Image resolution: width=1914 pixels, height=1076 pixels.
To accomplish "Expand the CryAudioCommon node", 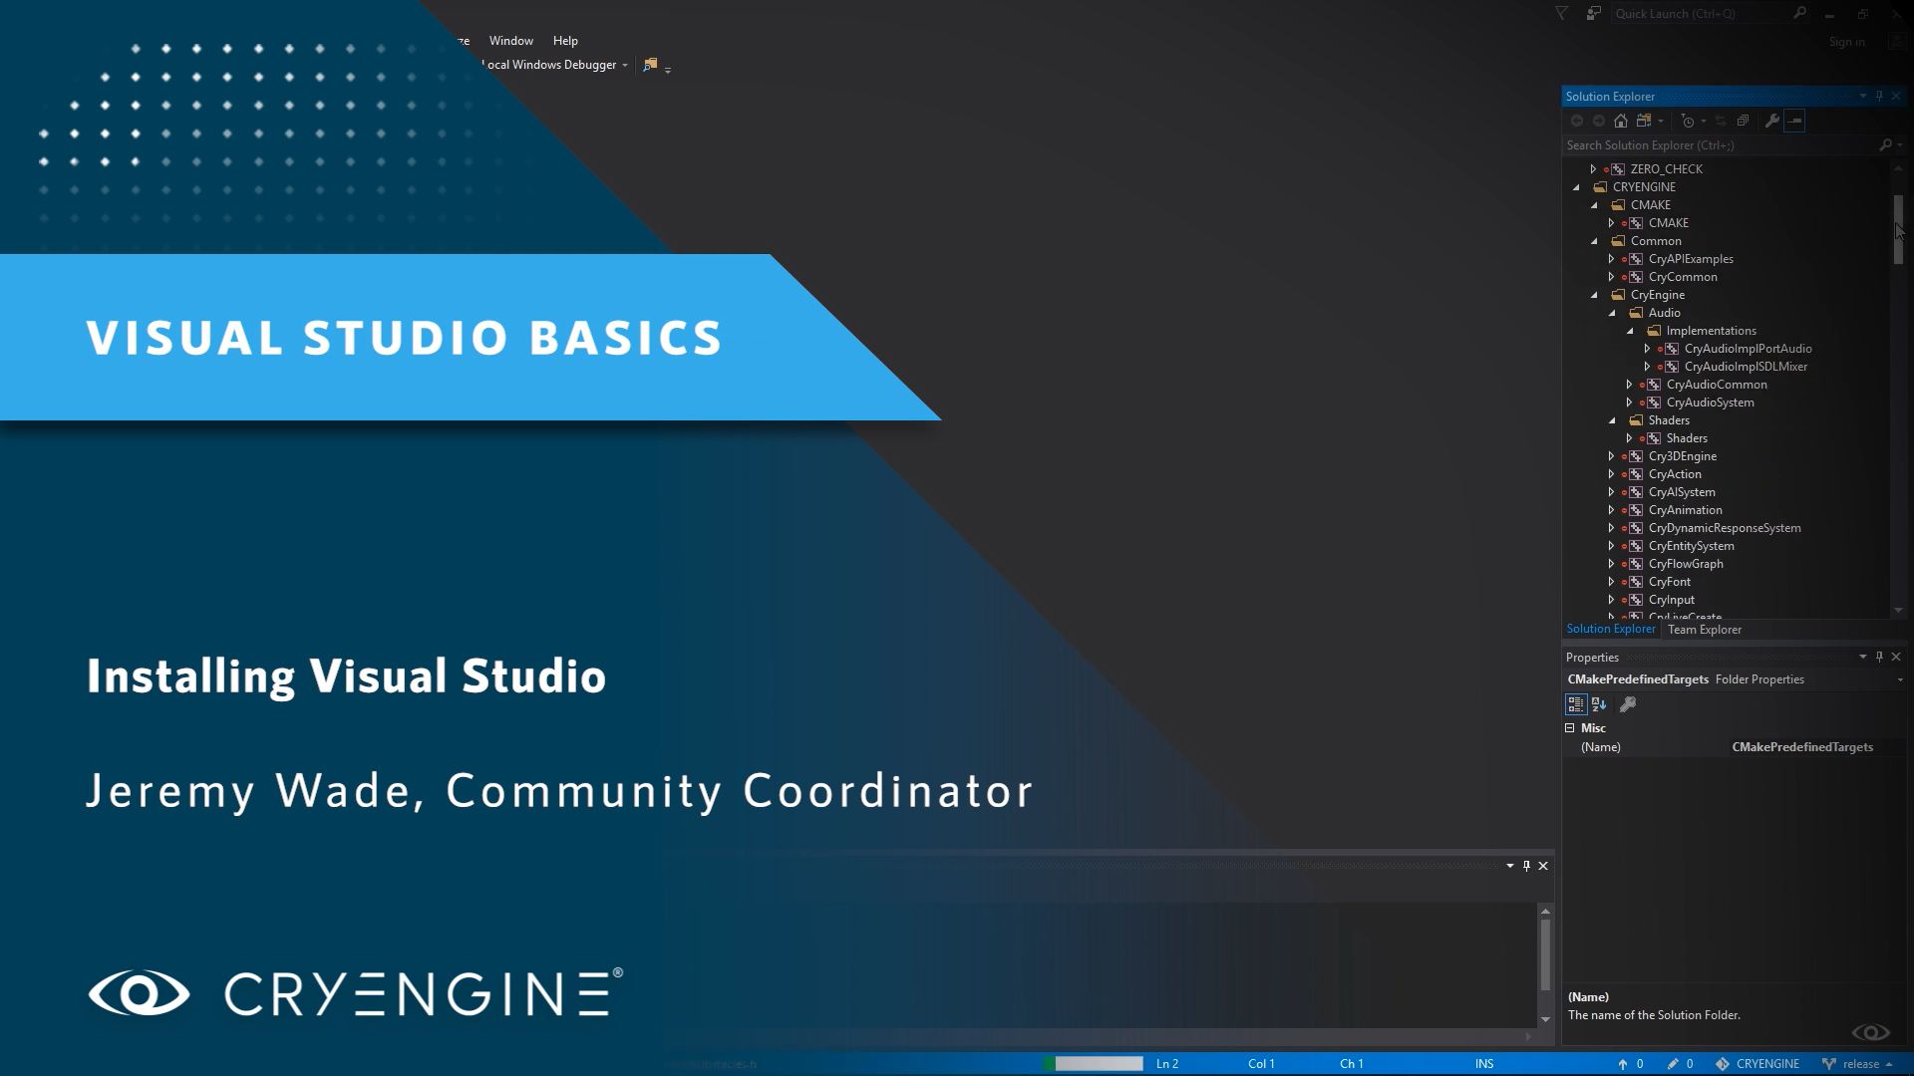I will pos(1629,384).
